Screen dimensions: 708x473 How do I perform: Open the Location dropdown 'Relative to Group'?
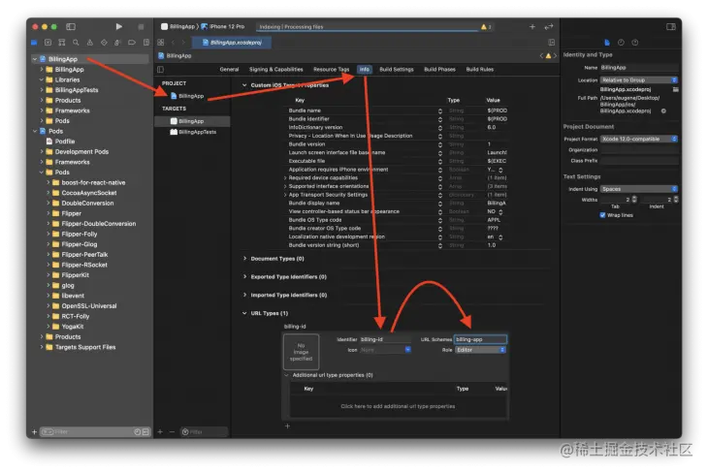(639, 79)
